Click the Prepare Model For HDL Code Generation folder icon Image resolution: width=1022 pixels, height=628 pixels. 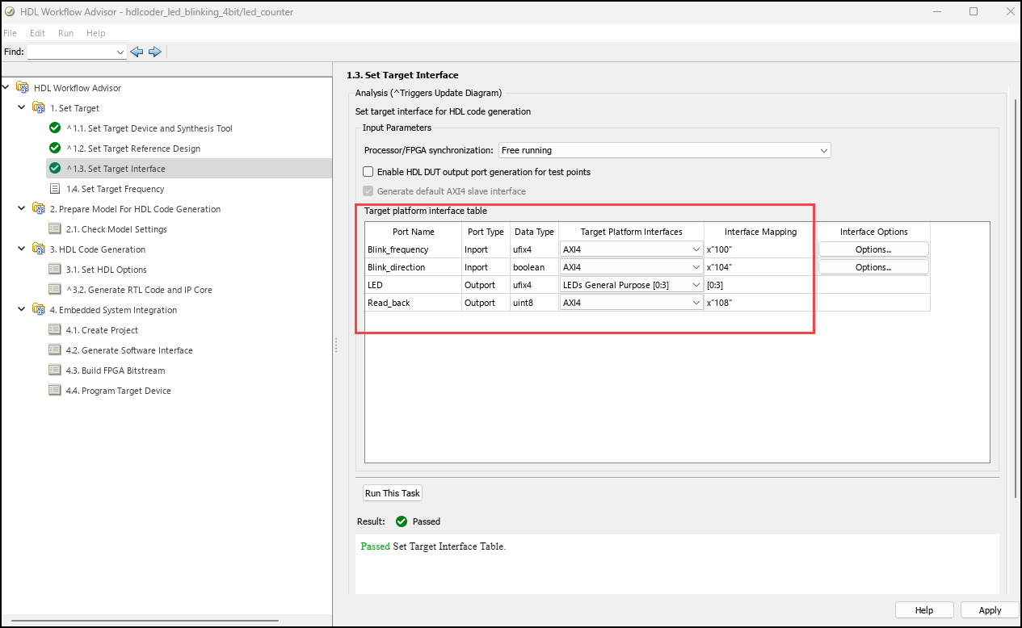39,209
